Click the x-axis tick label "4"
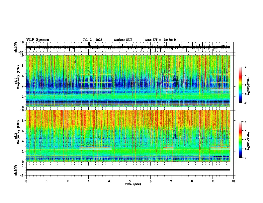The image size is (263, 203). click(x=109, y=181)
